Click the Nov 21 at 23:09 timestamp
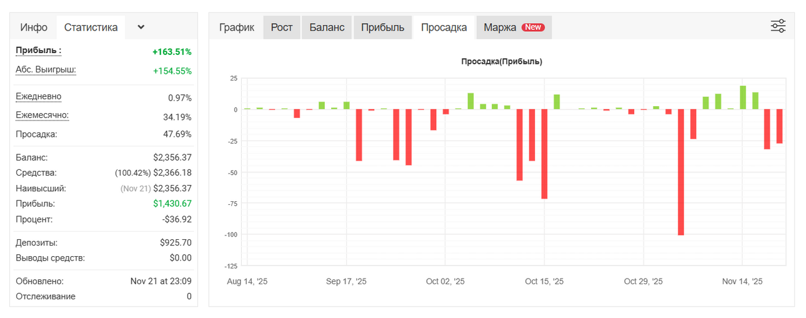Image resolution: width=806 pixels, height=318 pixels. click(161, 281)
